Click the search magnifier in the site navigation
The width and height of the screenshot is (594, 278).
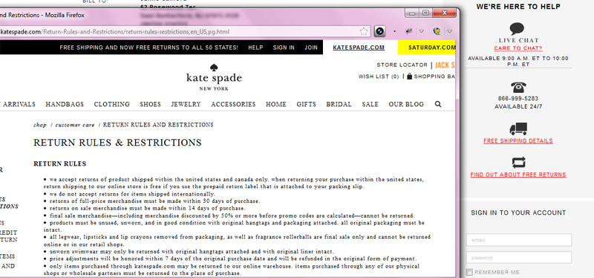click(x=438, y=104)
